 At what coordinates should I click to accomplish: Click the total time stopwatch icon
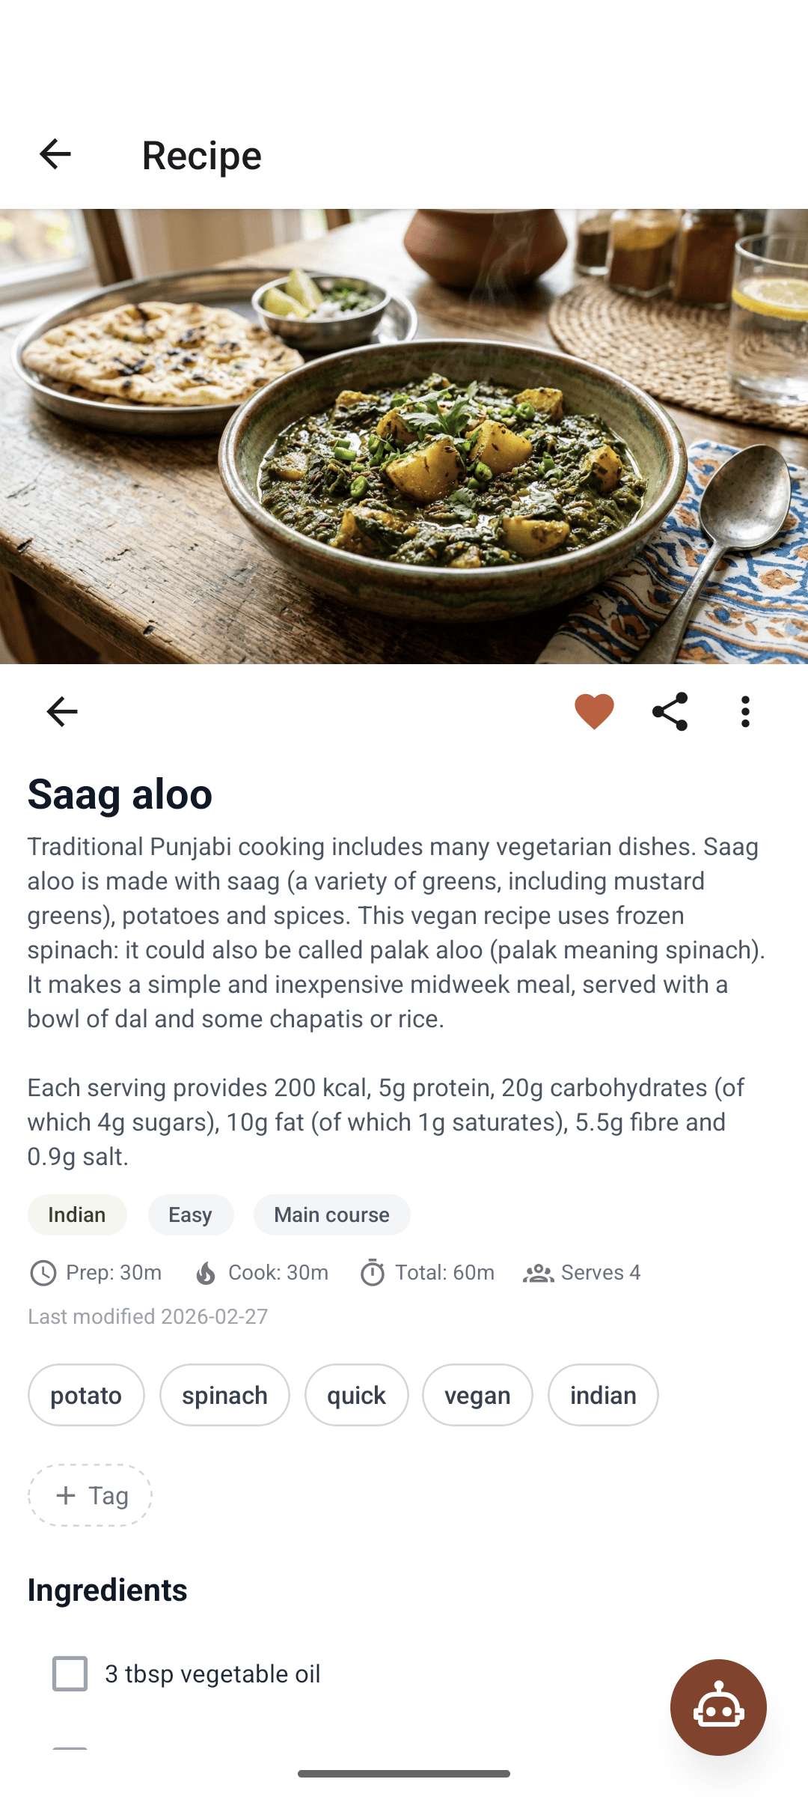(x=373, y=1271)
